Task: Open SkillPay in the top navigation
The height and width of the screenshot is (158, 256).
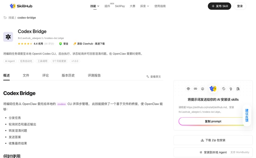Action: [120, 6]
